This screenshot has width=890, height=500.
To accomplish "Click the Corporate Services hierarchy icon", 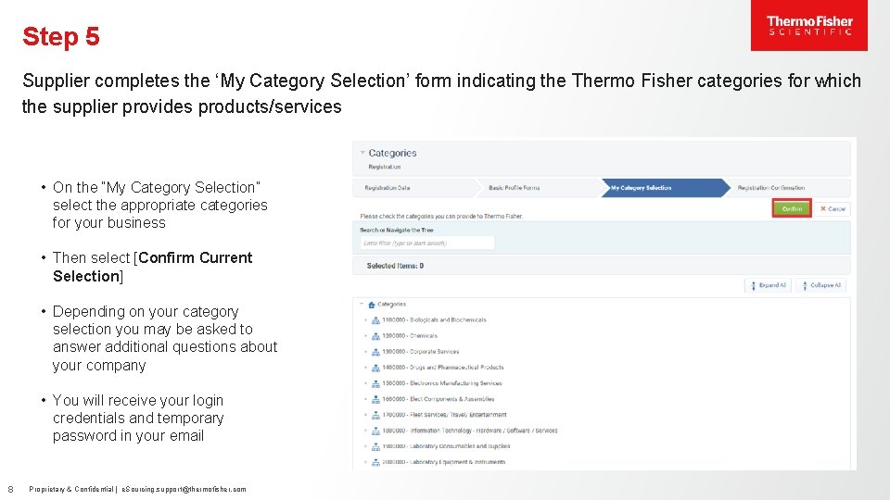I will pos(375,352).
